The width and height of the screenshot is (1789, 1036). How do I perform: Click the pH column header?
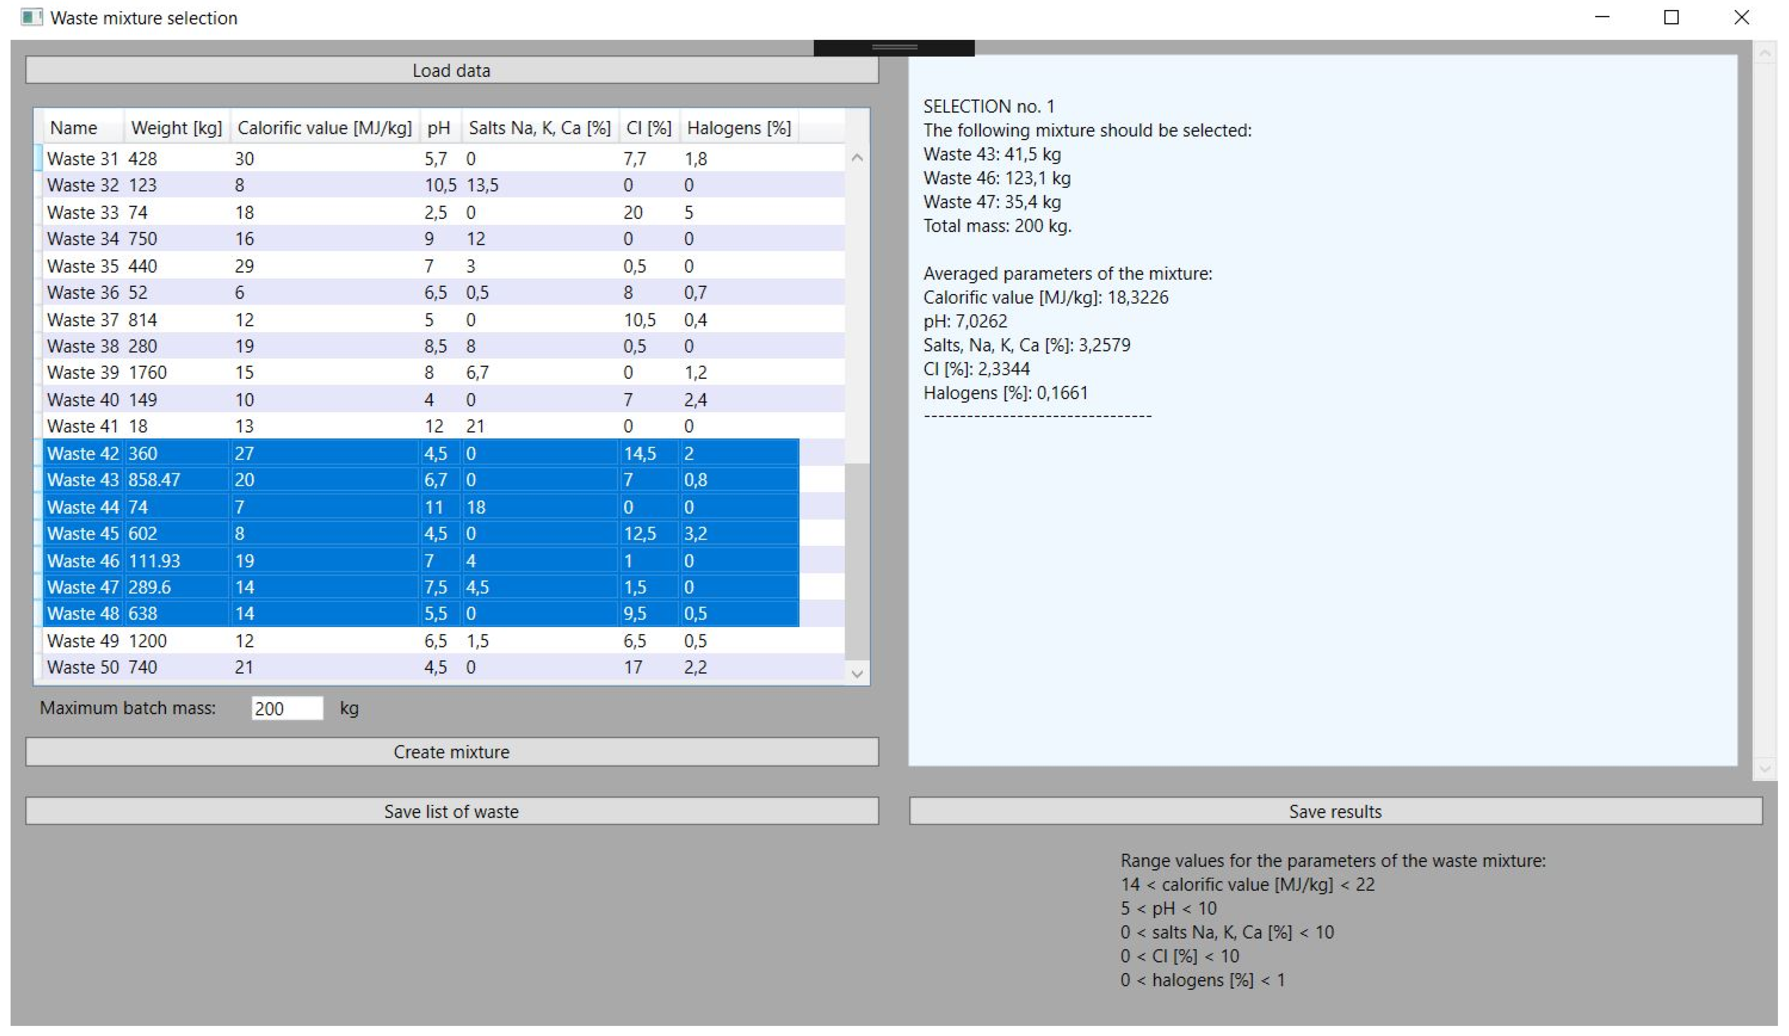click(x=439, y=128)
